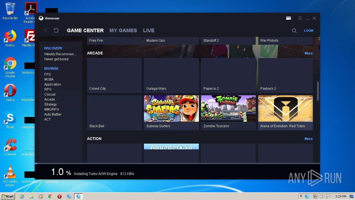Open the Standoff 2 game card

[228, 41]
